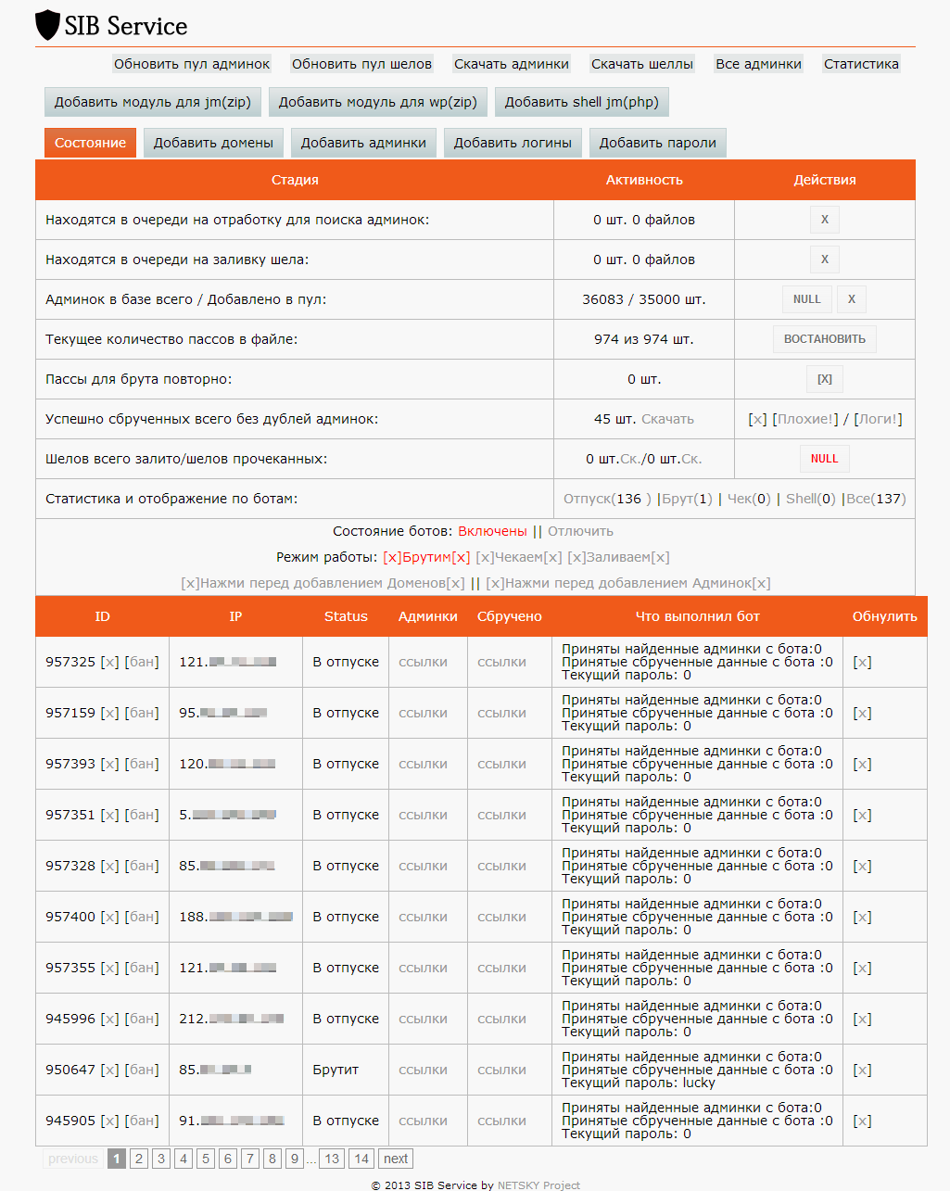Click Нажми перед добавлением Админок link

click(x=628, y=583)
